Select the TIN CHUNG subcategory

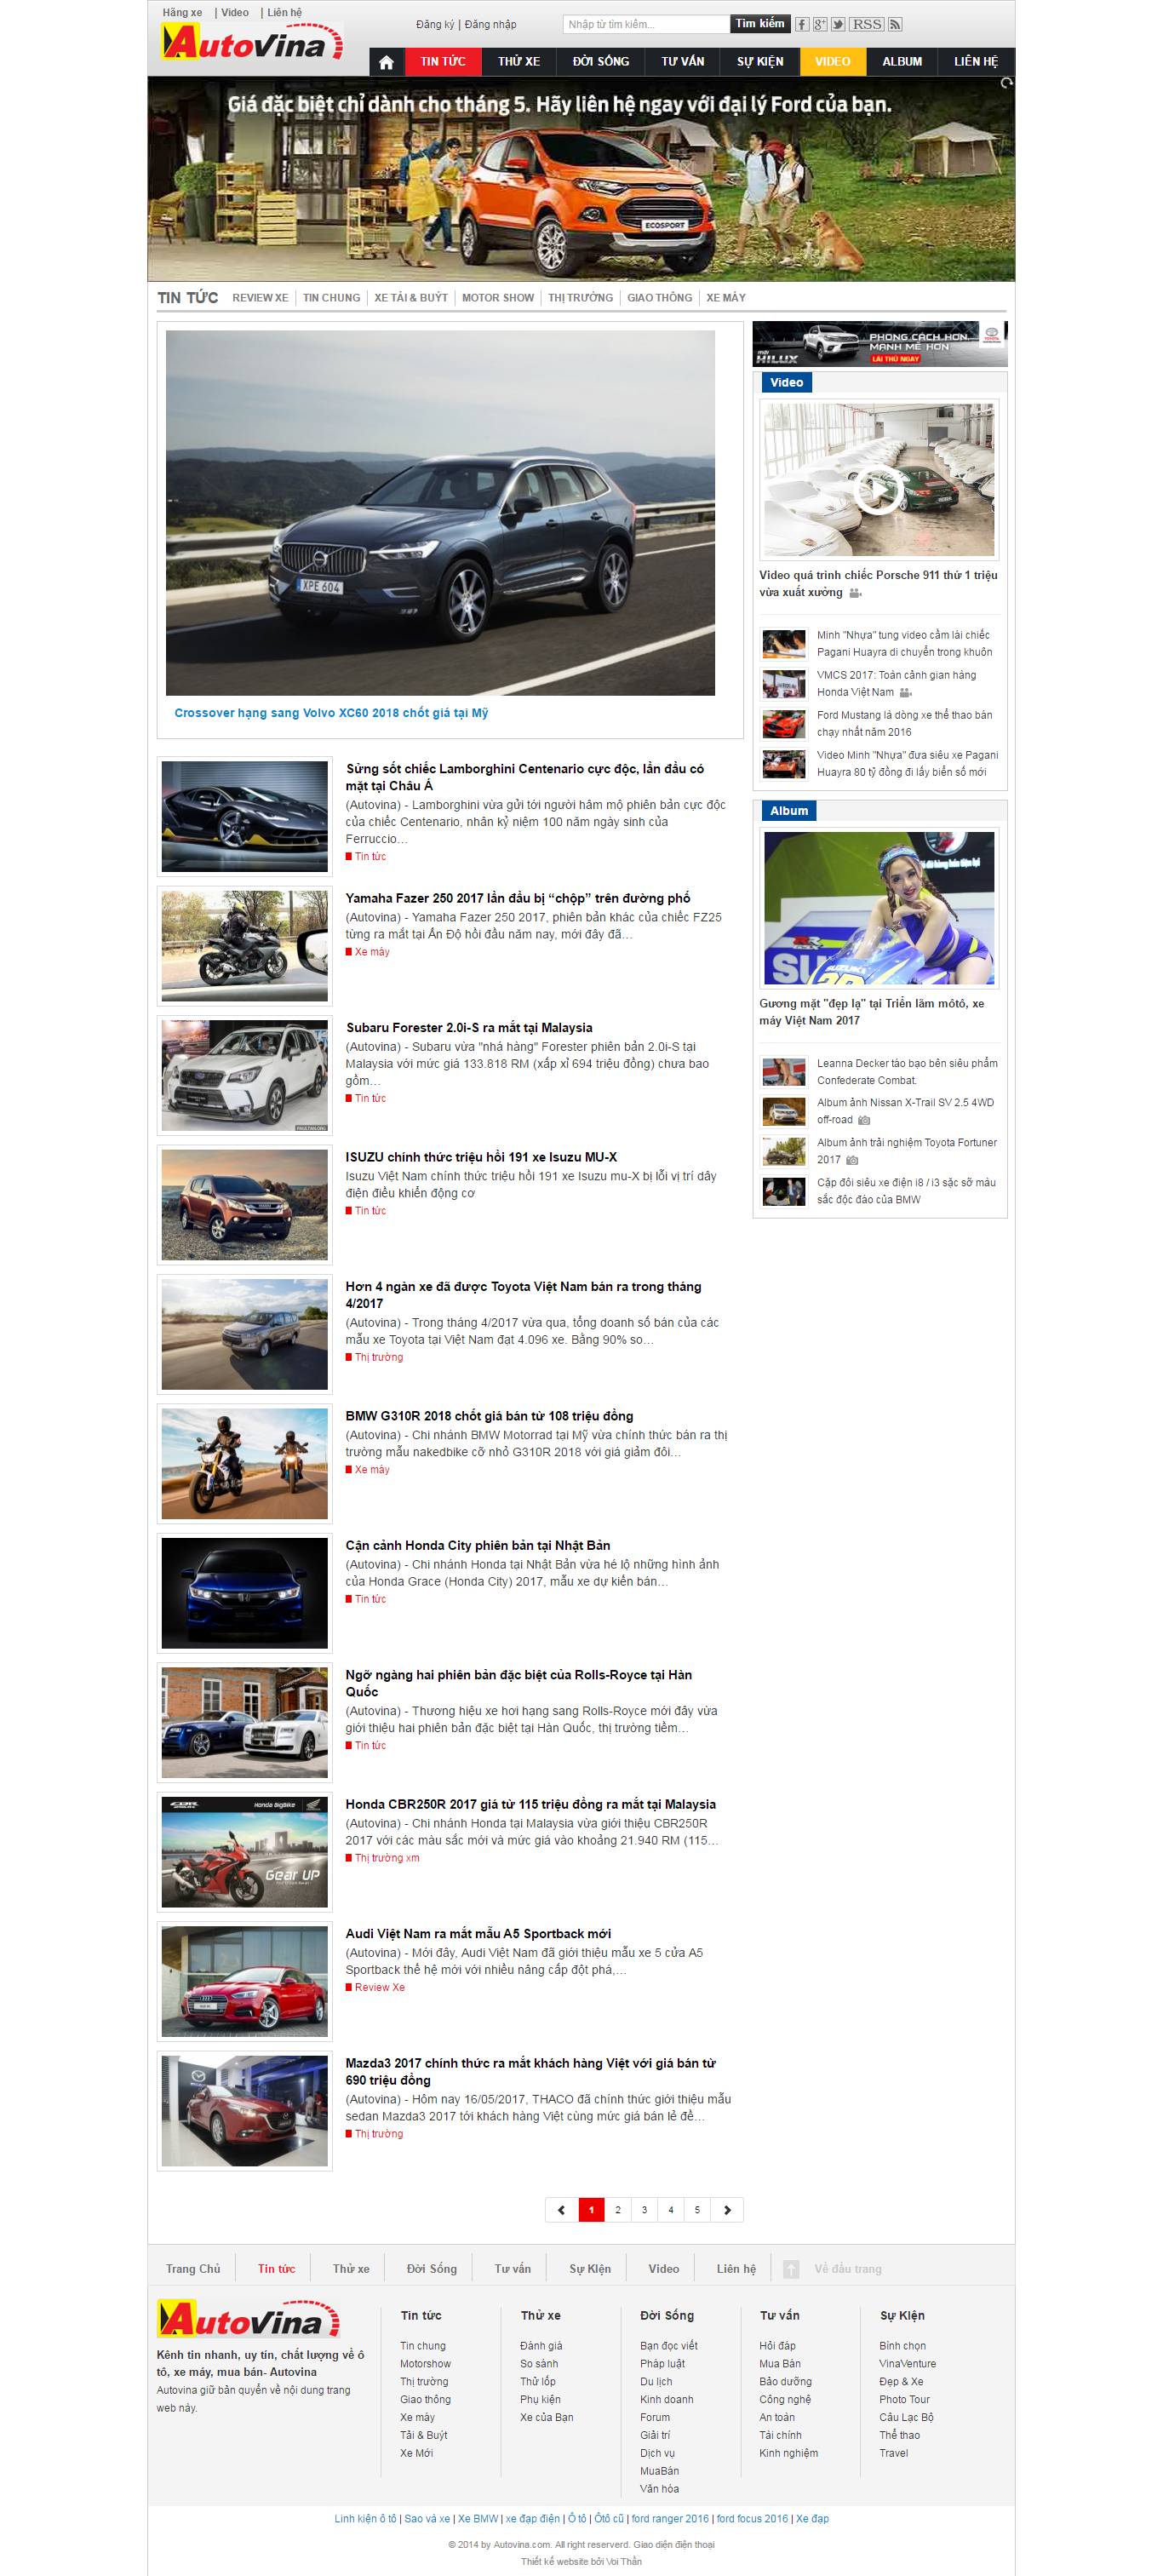(x=331, y=298)
